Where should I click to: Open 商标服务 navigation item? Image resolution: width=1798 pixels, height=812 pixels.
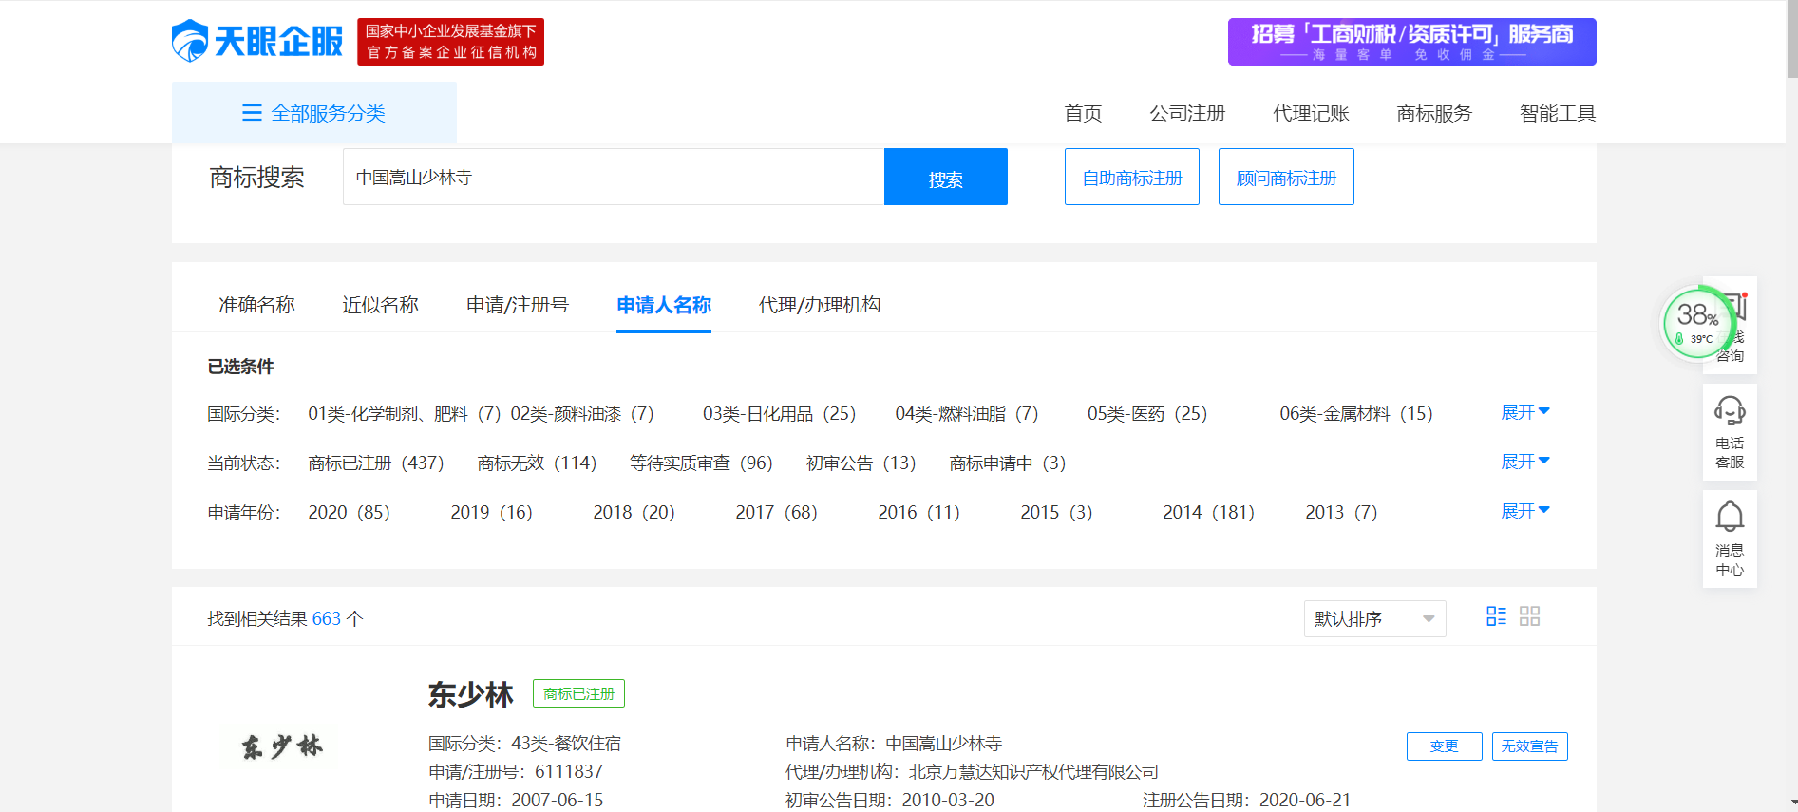(x=1434, y=113)
